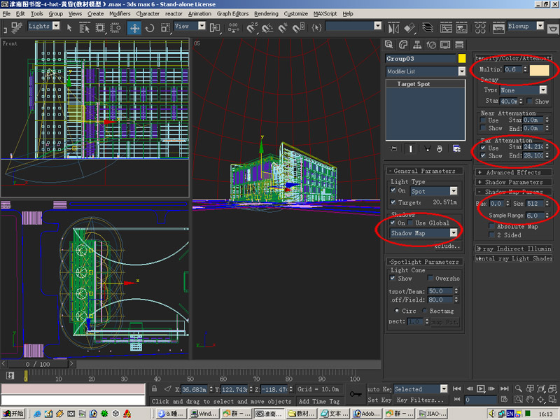Click Zoom Extents All viewport icon
560x420 pixels.
553,388
